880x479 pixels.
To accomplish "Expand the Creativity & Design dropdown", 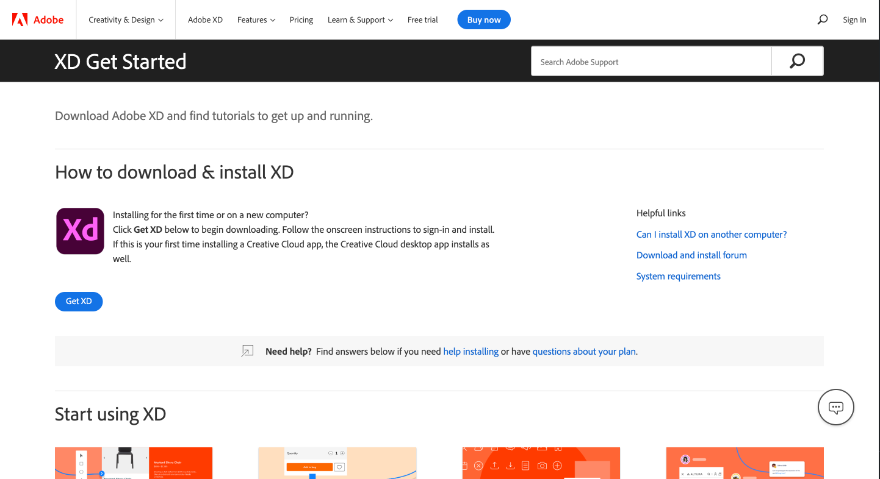I will coord(125,19).
